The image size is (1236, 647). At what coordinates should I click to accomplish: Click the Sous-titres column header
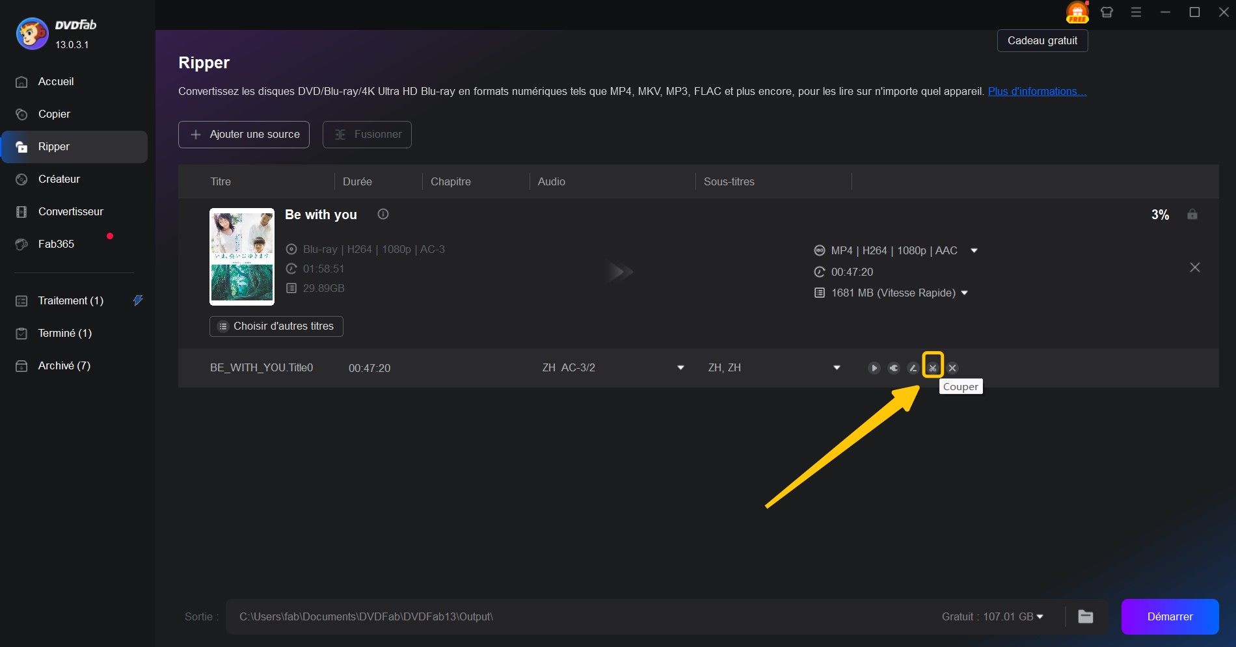(729, 182)
